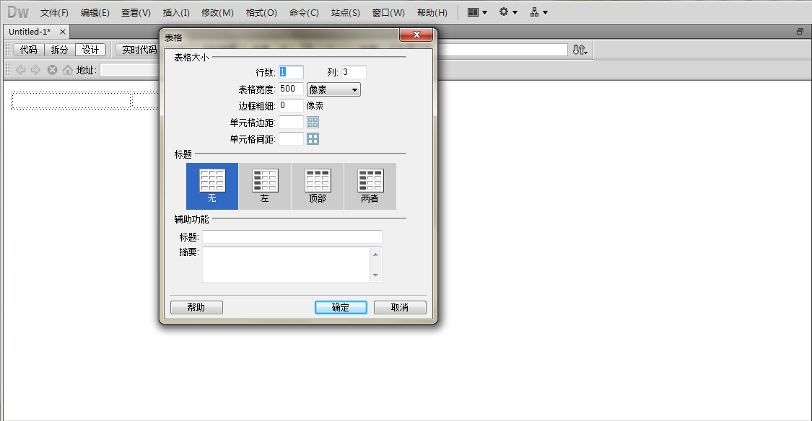812x421 pixels.
Task: Click the 帮助 button in the dialog
Action: tap(196, 307)
